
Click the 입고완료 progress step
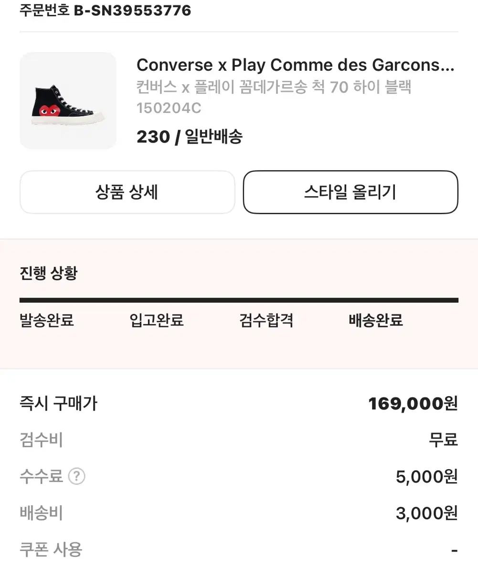coord(157,320)
